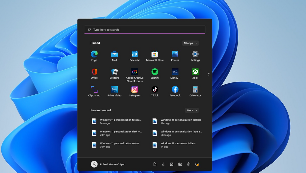
Task: Open the Documents folder icon in footer
Action: (x=155, y=164)
